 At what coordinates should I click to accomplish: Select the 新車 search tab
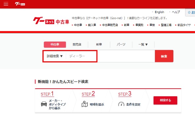coord(99,45)
